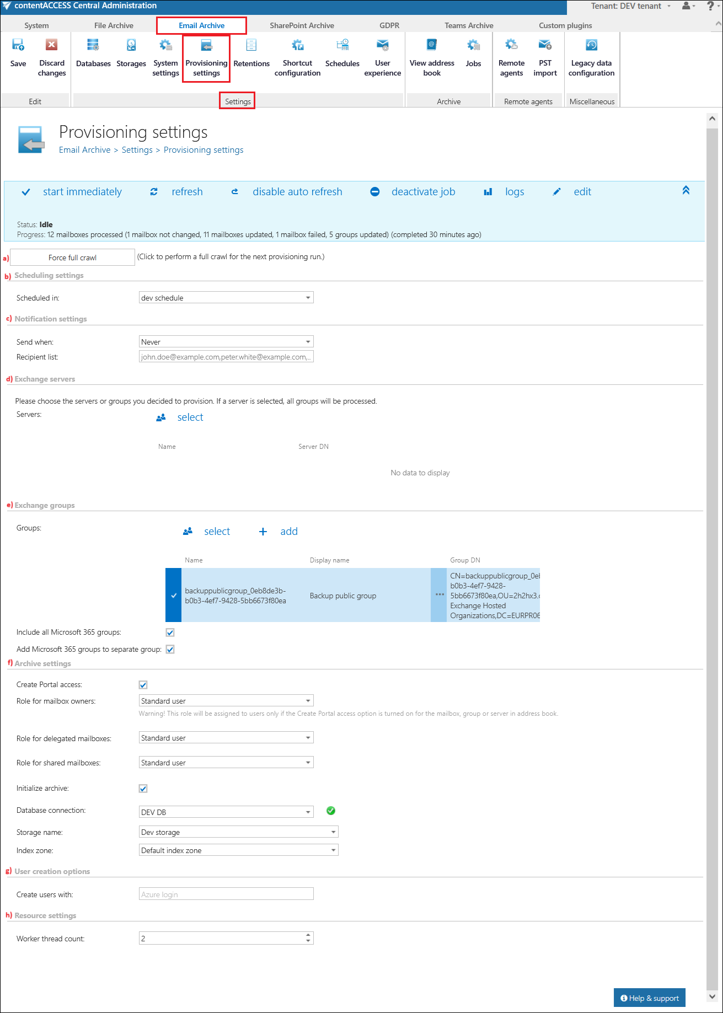
Task: Expand the Database connection dropdown
Action: coord(308,812)
